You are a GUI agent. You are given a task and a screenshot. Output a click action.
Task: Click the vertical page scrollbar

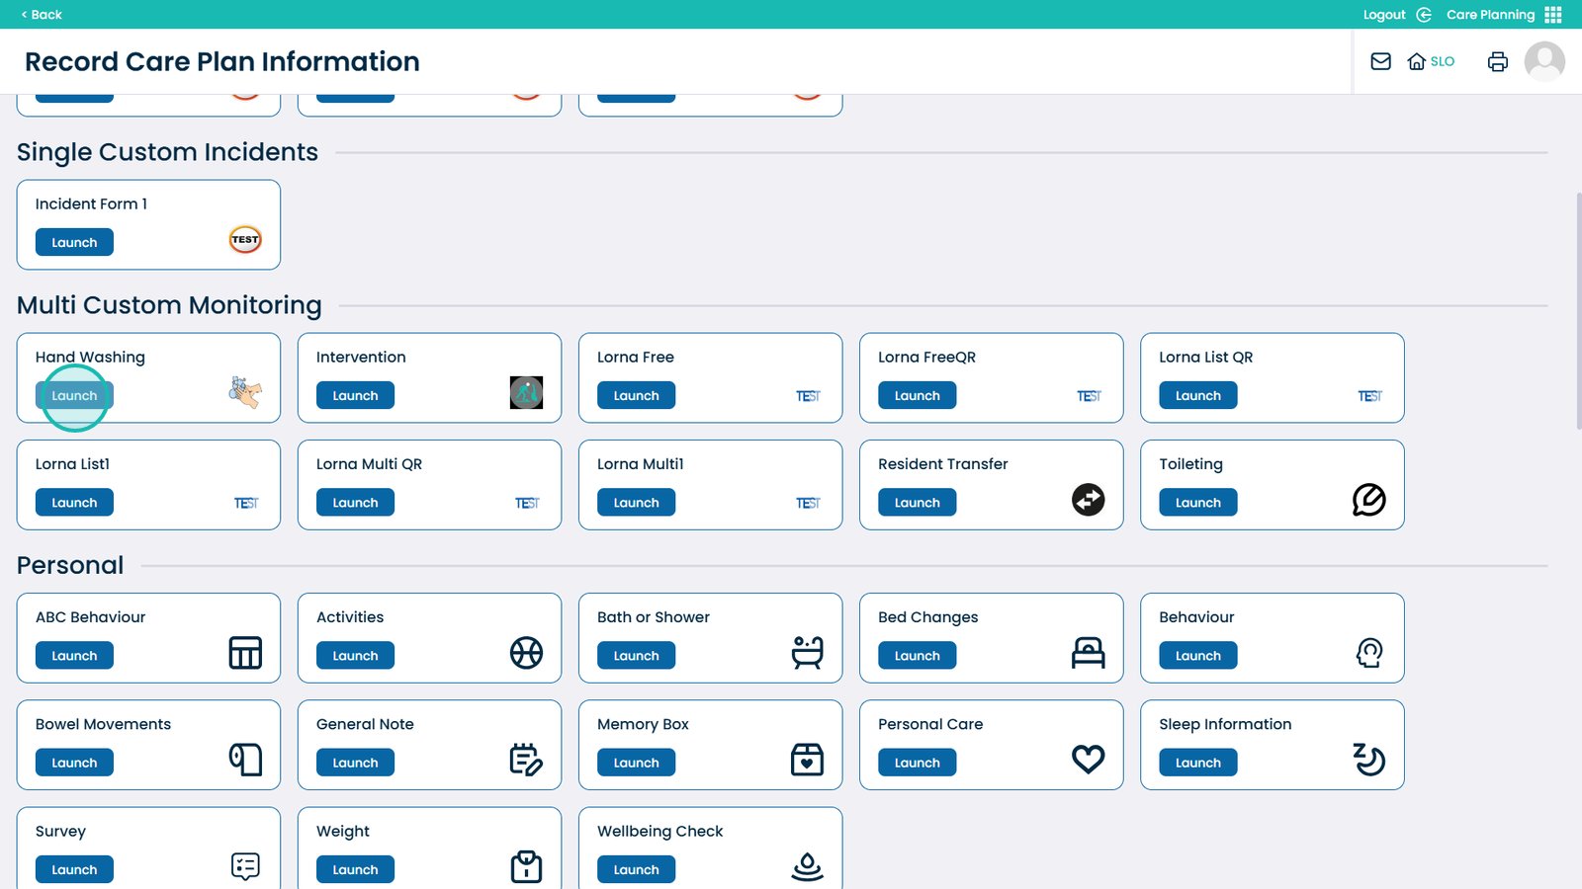(1577, 311)
